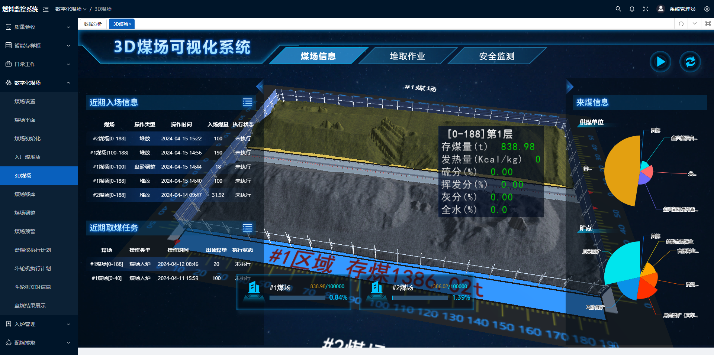
Task: Open the list icon for 近期入场信息
Action: tap(248, 102)
